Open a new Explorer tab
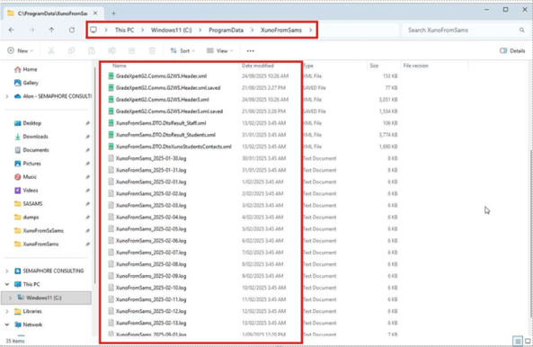Image resolution: width=533 pixels, height=347 pixels. click(x=113, y=13)
